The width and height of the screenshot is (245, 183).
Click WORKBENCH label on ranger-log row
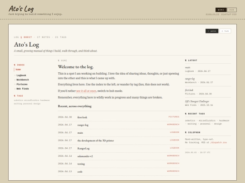pyautogui.click(x=173, y=125)
